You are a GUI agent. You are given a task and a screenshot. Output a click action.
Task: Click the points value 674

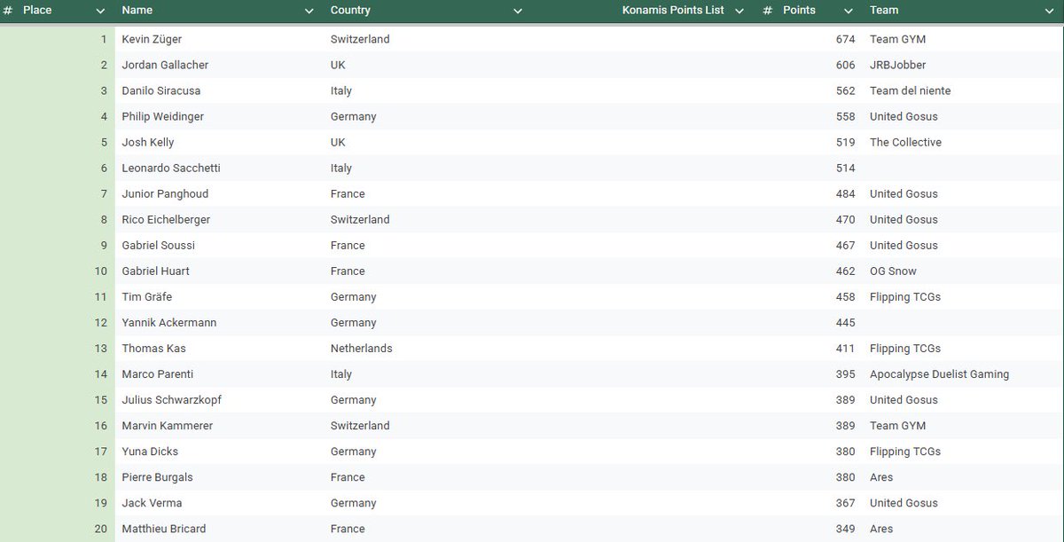pos(845,39)
